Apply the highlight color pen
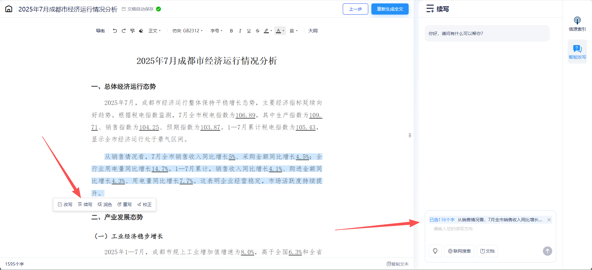 266,31
